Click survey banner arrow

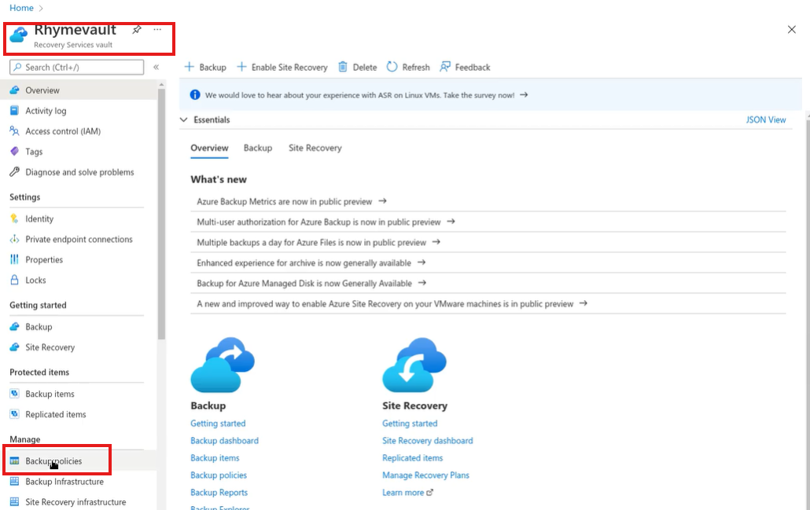click(524, 95)
